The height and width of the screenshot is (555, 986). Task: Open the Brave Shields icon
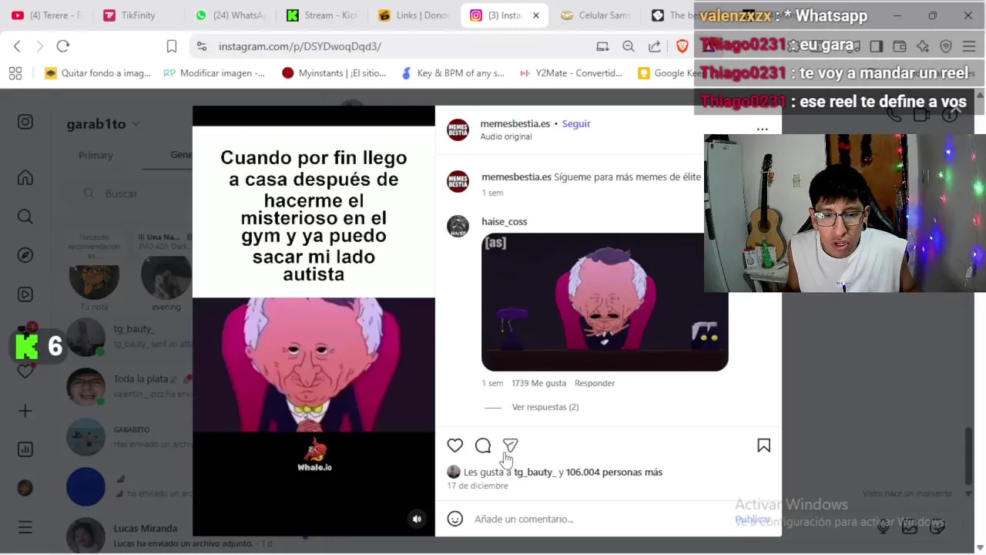pyautogui.click(x=682, y=46)
